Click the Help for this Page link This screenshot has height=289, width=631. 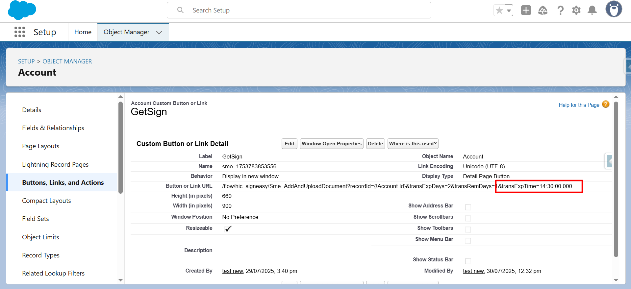click(x=579, y=105)
